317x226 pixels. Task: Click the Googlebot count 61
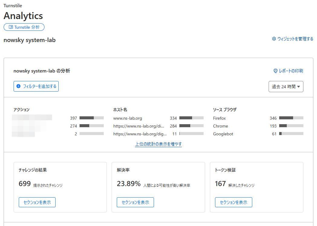[274, 134]
